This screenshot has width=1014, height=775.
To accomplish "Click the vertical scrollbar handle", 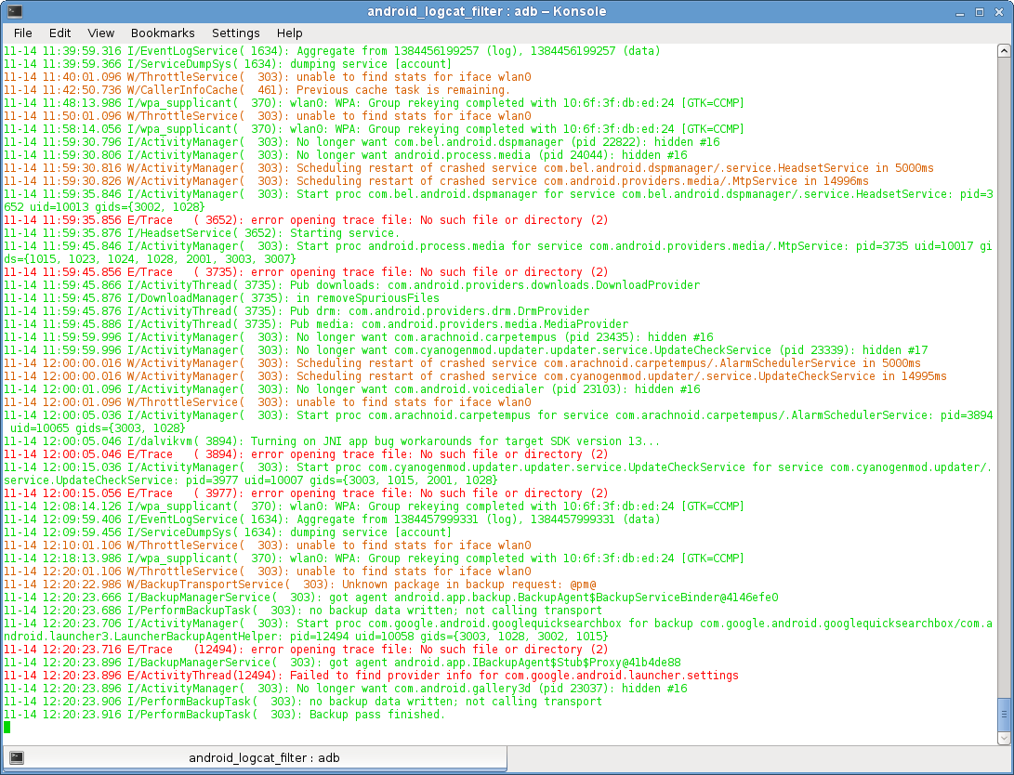I will 1003,715.
